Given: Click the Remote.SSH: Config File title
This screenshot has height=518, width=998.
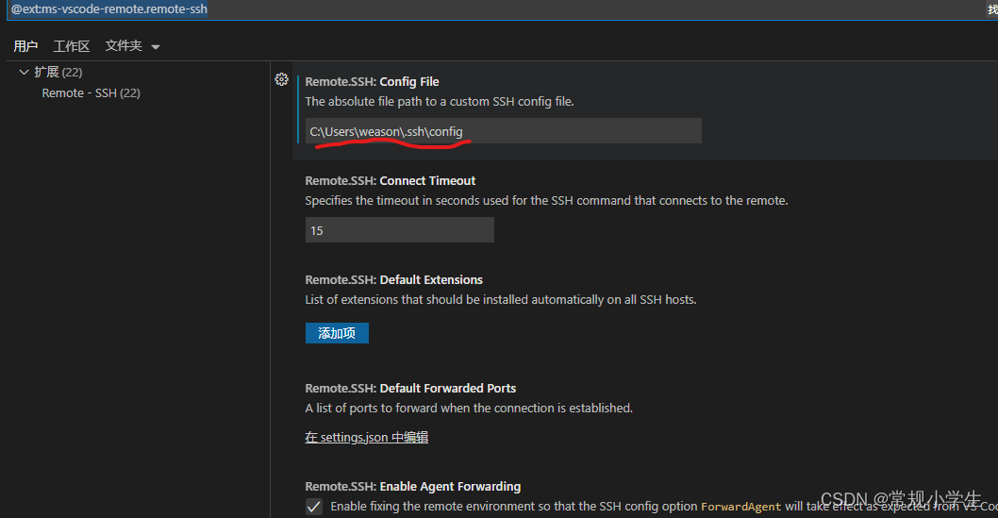Looking at the screenshot, I should point(372,81).
